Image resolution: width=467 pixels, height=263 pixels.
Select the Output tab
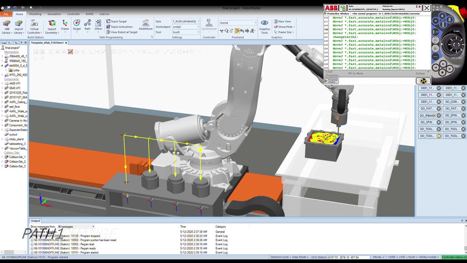pos(35,221)
